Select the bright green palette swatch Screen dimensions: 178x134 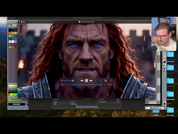10,36
